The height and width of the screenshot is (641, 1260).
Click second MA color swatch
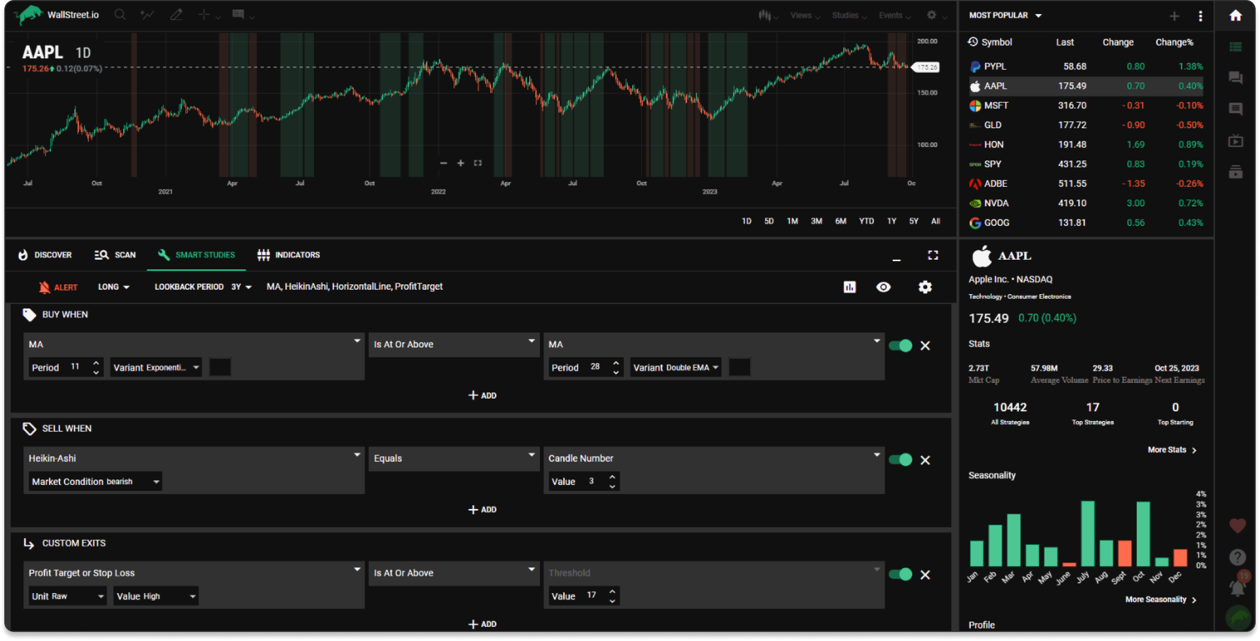(739, 367)
